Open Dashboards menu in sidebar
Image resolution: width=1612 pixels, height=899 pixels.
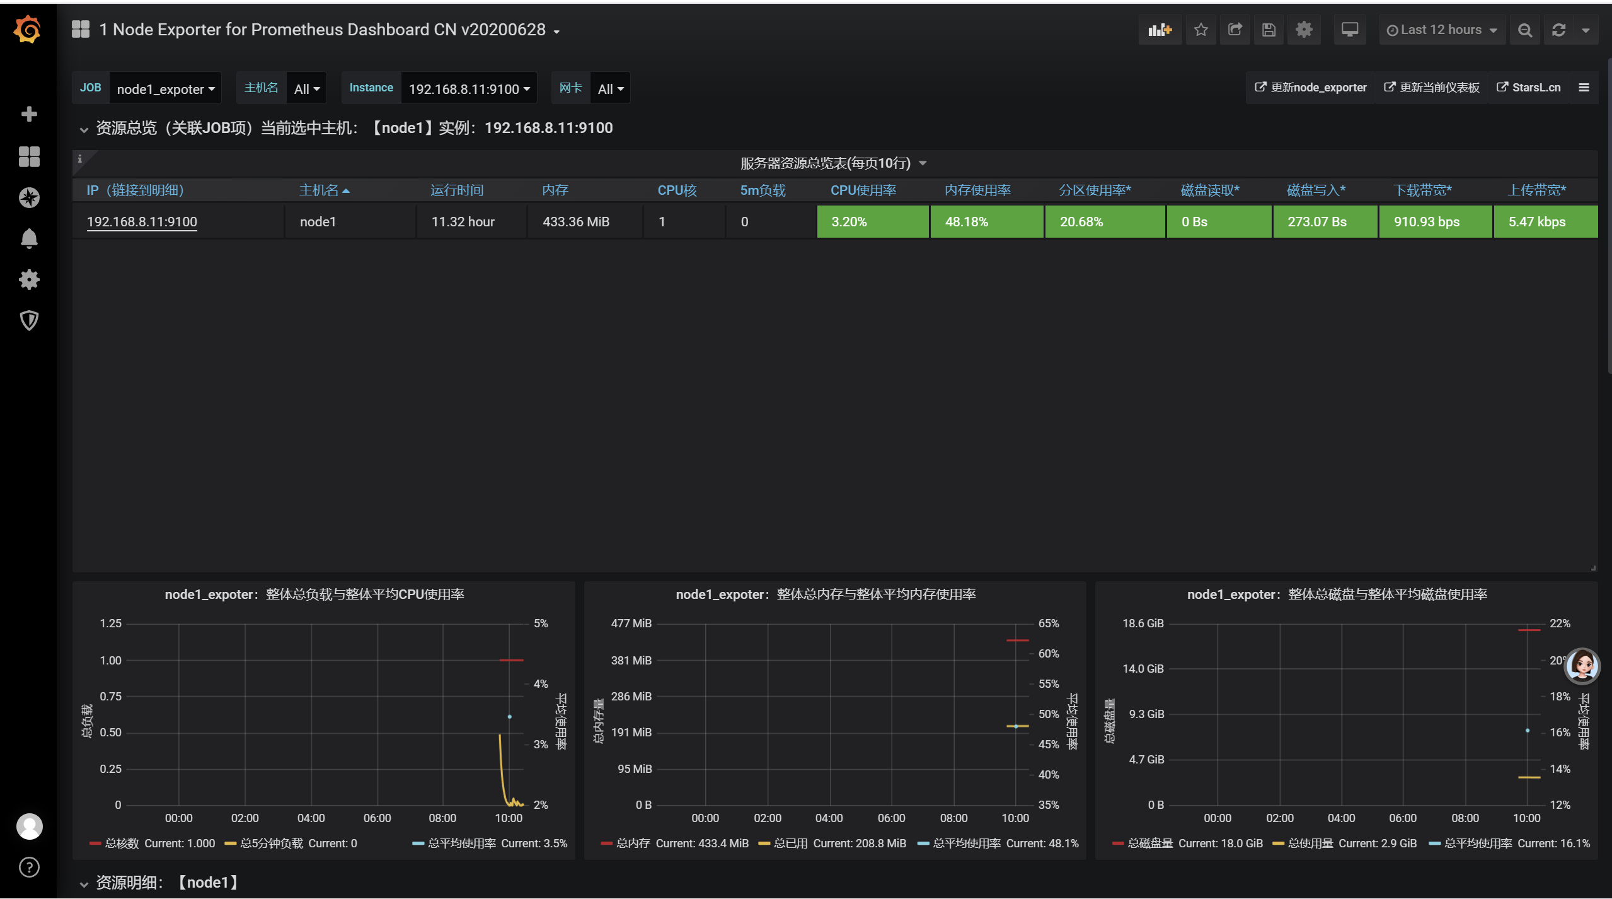coord(29,156)
